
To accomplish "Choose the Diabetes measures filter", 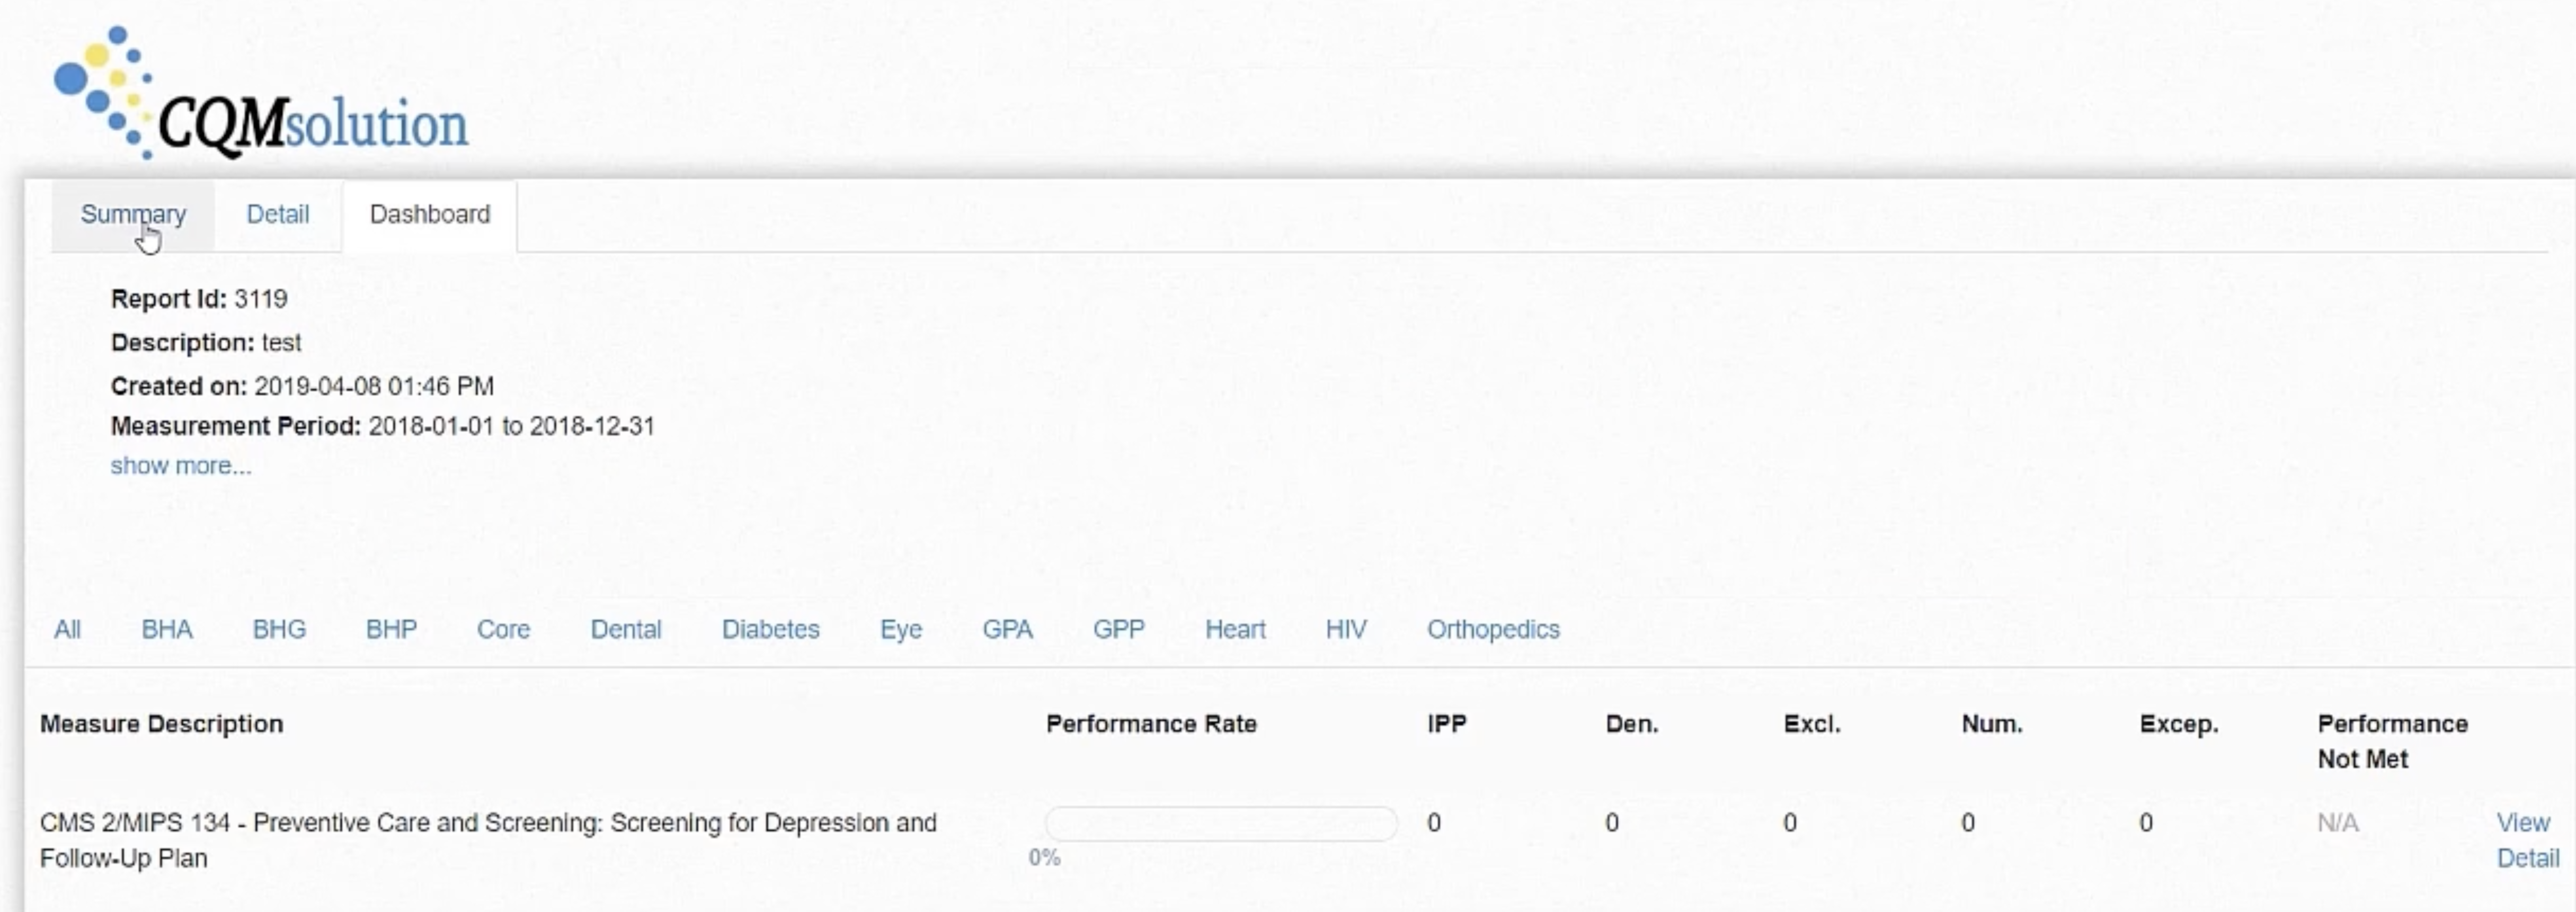I will pyautogui.click(x=770, y=629).
